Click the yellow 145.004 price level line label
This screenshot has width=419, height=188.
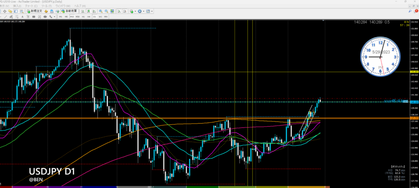(x=414, y=72)
